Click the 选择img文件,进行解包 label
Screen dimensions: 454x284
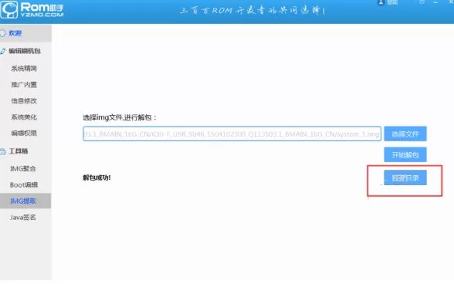tap(120, 117)
